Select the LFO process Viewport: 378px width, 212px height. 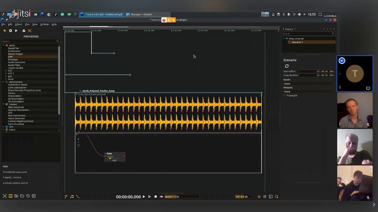pos(10,113)
